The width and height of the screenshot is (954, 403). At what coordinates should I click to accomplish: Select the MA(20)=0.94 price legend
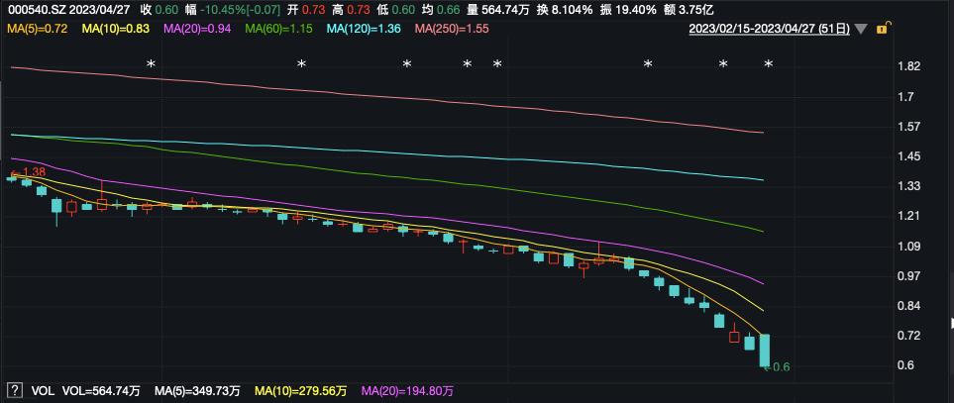pyautogui.click(x=196, y=28)
